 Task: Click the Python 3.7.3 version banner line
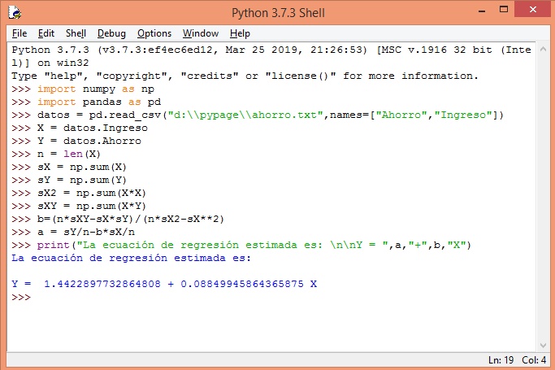271,56
